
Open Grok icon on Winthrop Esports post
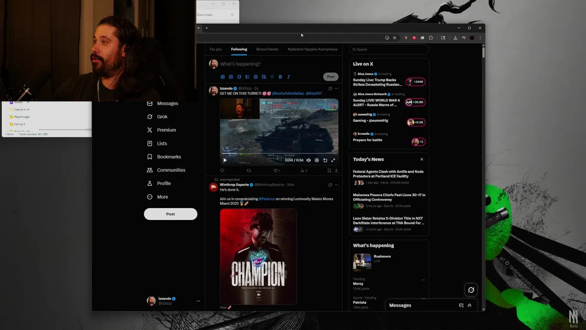click(330, 185)
